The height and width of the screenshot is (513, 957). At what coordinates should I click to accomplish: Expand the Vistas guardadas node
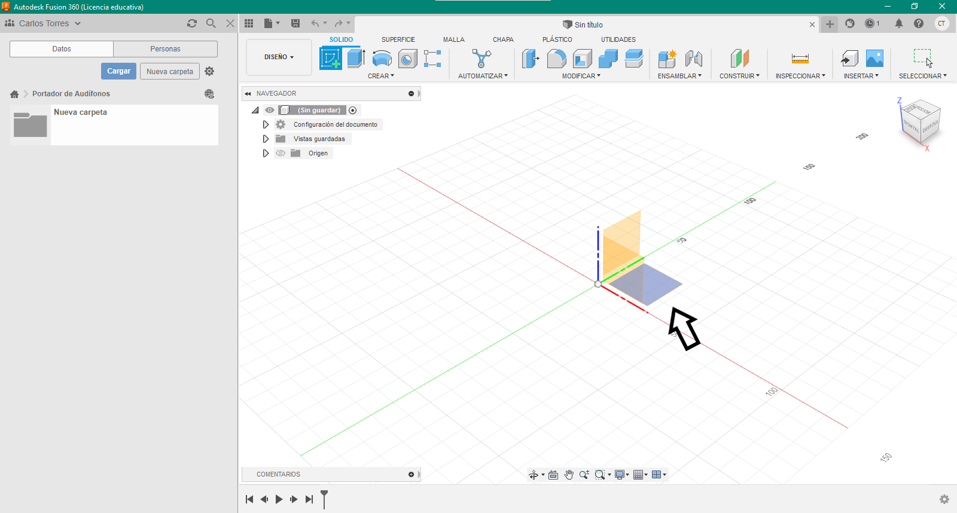(x=266, y=139)
